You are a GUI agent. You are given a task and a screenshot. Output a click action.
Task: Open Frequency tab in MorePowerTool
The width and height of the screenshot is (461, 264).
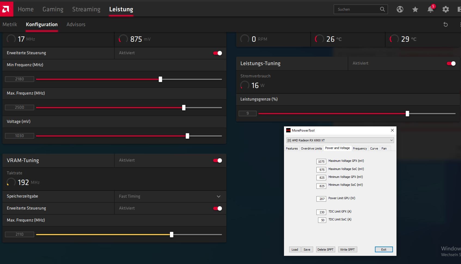tap(360, 148)
